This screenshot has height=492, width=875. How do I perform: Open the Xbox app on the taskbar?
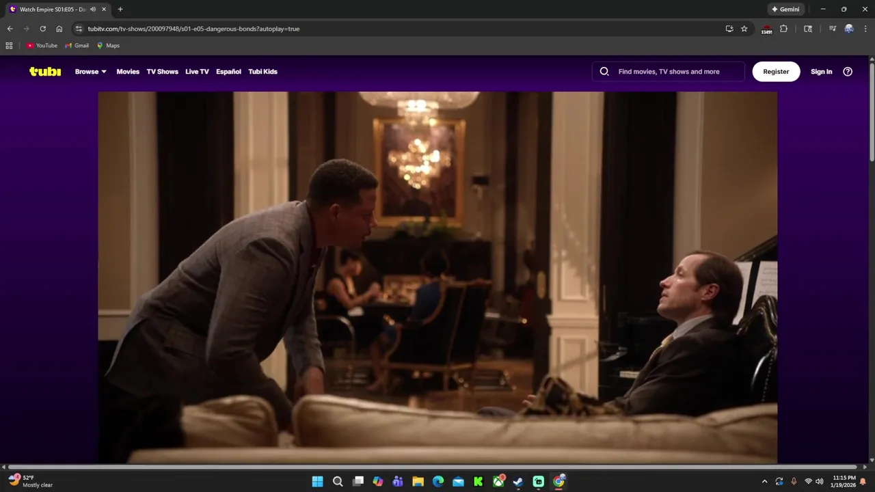pyautogui.click(x=499, y=482)
